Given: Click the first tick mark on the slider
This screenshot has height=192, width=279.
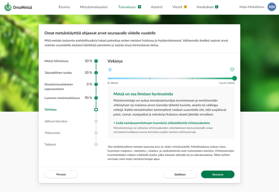Looking at the screenshot, I should coord(150,78).
